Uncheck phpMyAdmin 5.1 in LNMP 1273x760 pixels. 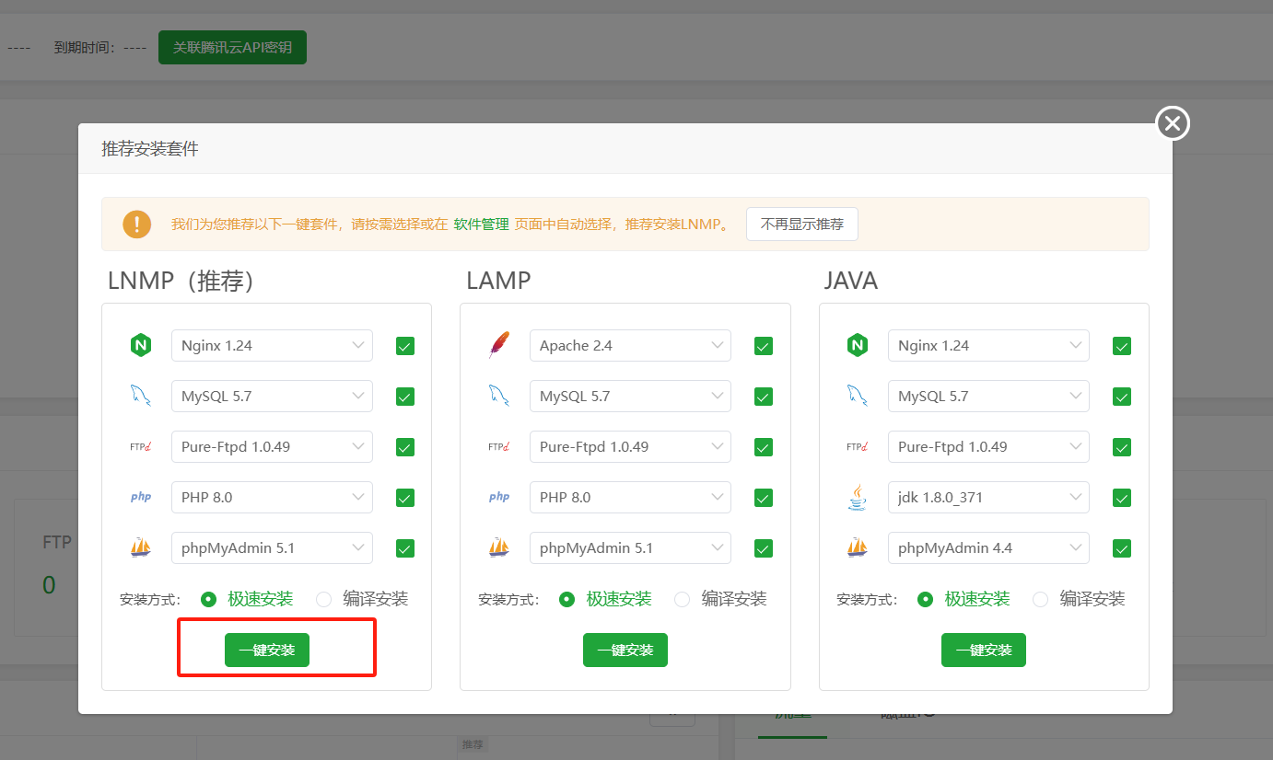(405, 548)
